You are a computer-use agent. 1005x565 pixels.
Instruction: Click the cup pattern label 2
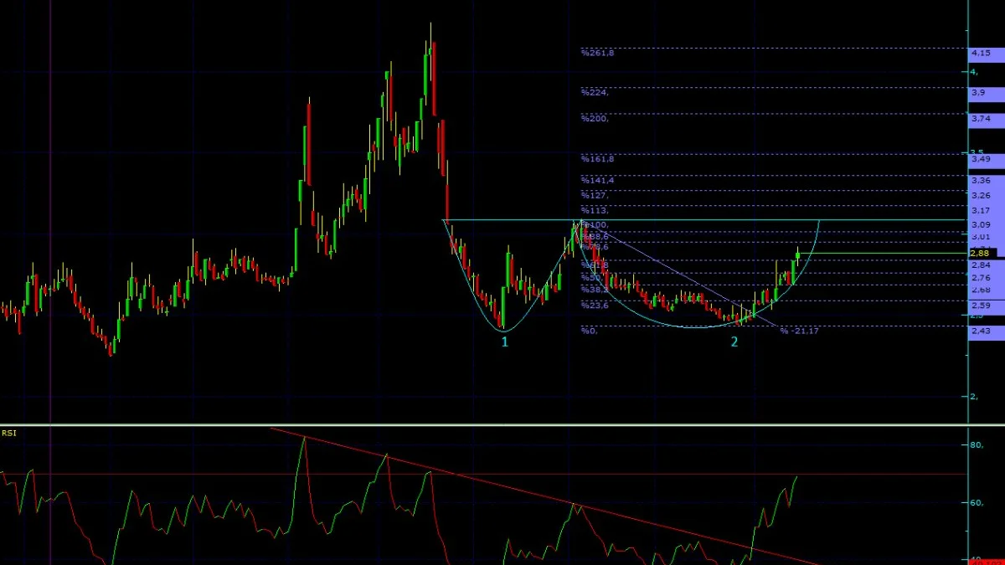coord(734,342)
